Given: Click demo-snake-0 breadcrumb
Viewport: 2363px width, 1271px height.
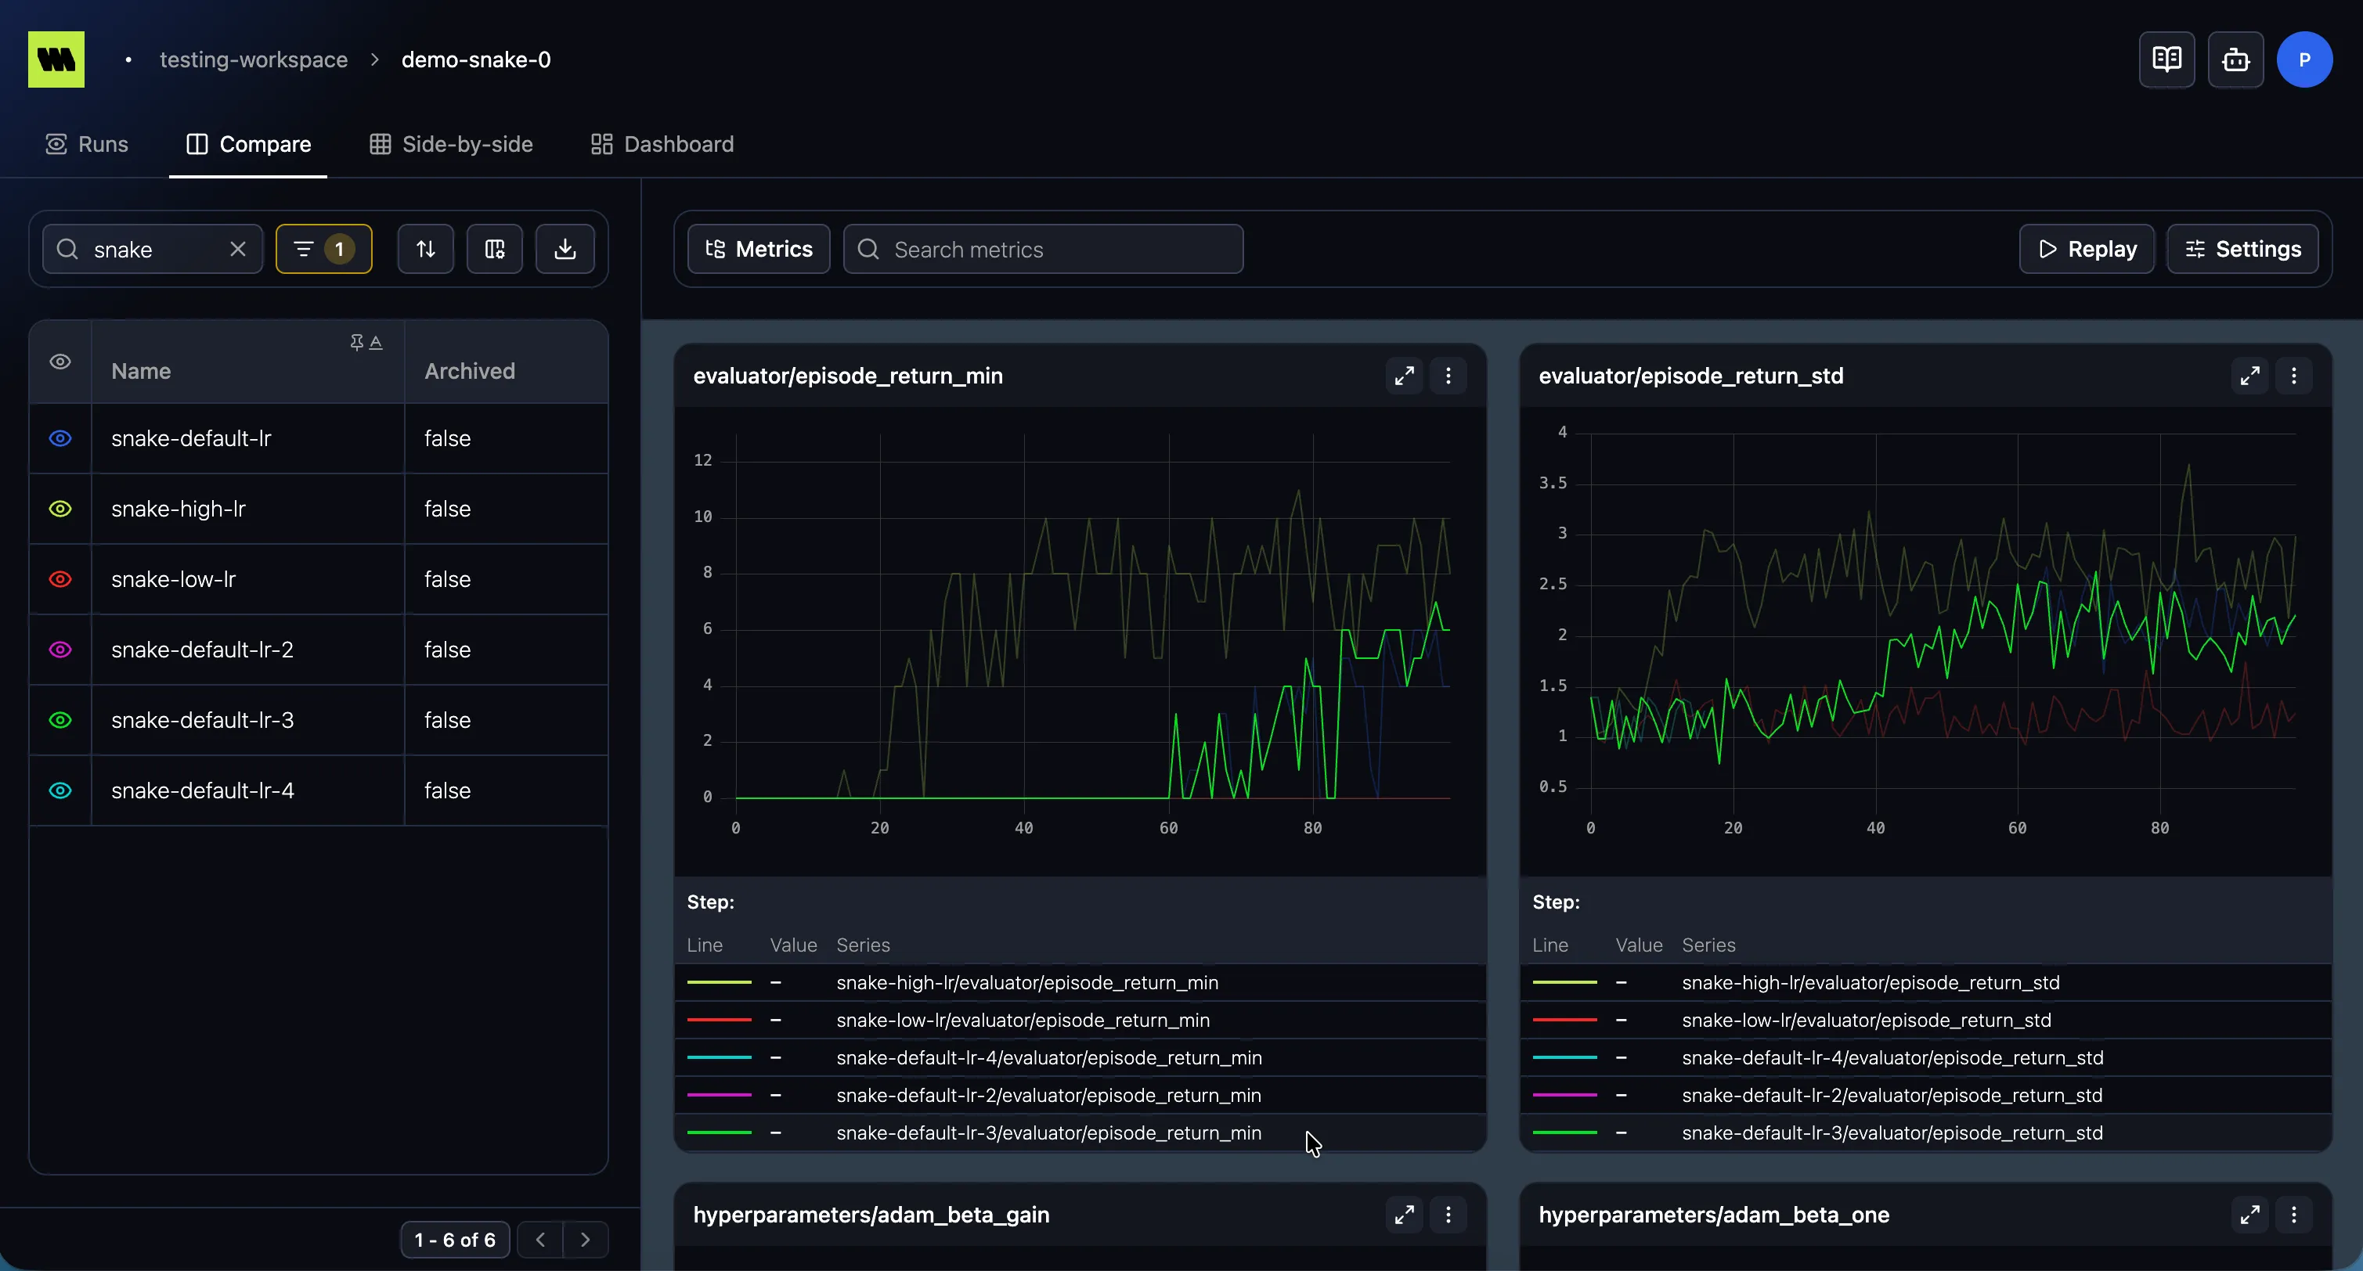Looking at the screenshot, I should tap(476, 59).
